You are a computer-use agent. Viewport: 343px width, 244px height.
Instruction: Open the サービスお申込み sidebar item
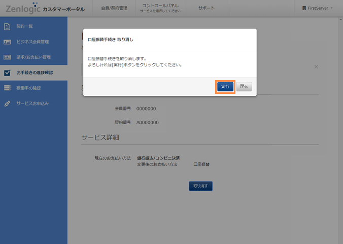[33, 103]
